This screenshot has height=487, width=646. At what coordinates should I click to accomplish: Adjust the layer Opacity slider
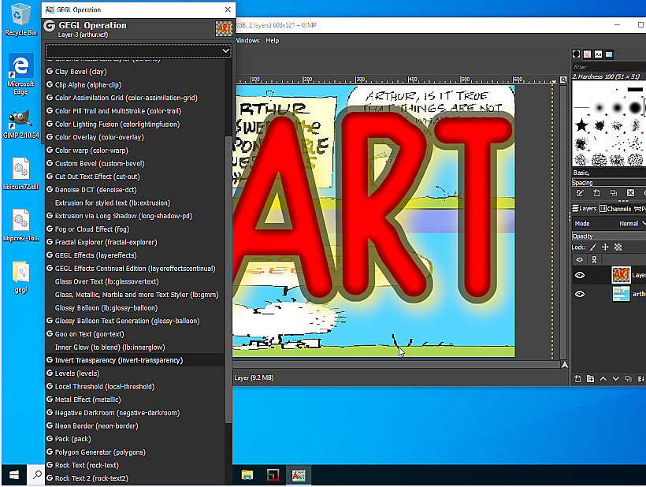(609, 236)
